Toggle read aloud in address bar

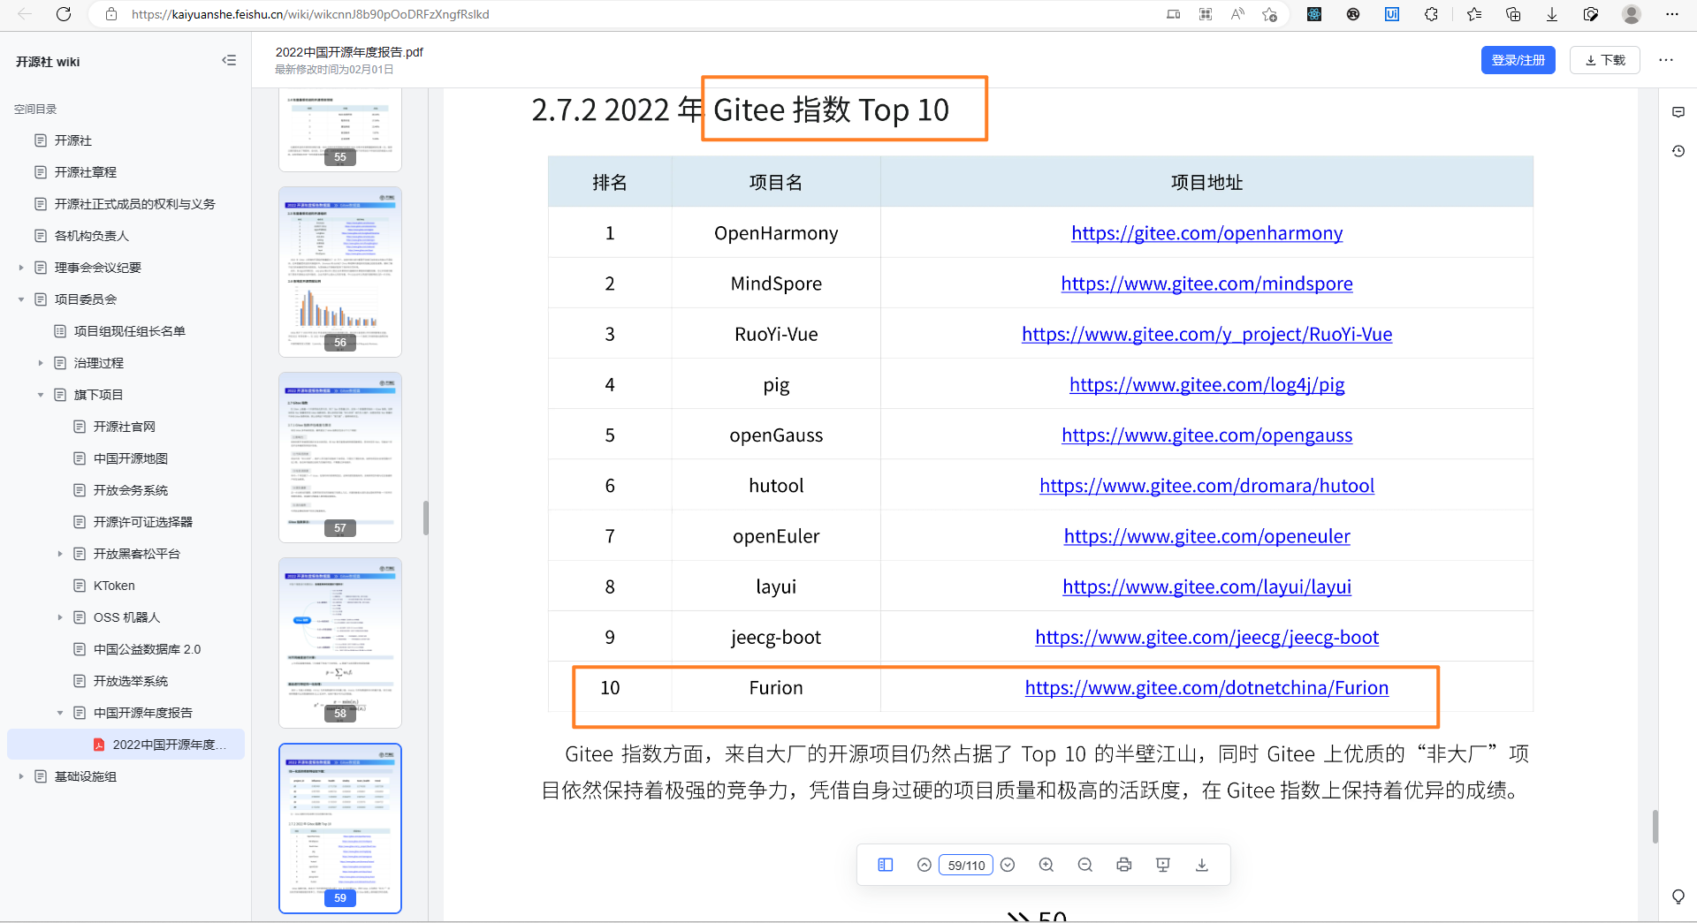(1237, 14)
